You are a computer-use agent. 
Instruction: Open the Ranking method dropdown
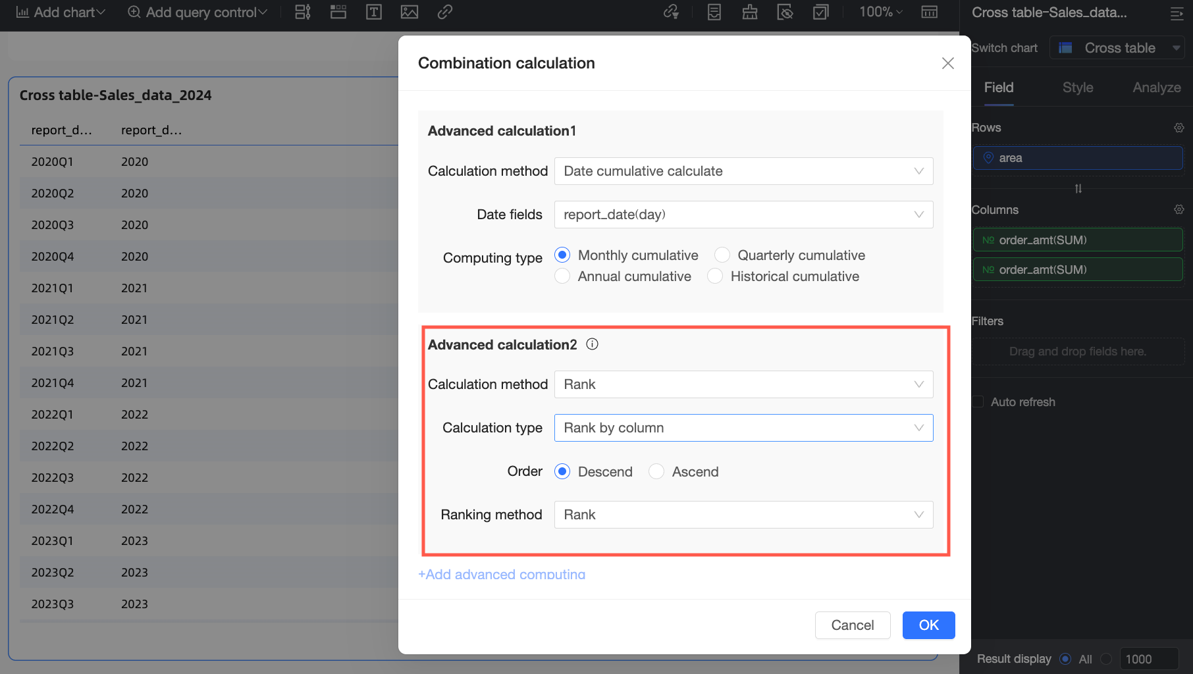[743, 515]
